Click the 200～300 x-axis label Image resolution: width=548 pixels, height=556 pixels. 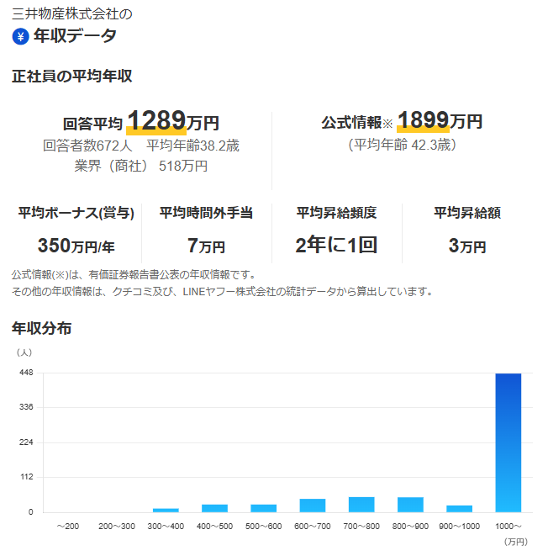pyautogui.click(x=117, y=527)
